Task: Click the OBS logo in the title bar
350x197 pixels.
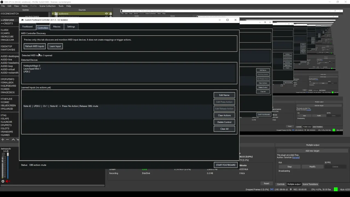Action: pos(2,2)
